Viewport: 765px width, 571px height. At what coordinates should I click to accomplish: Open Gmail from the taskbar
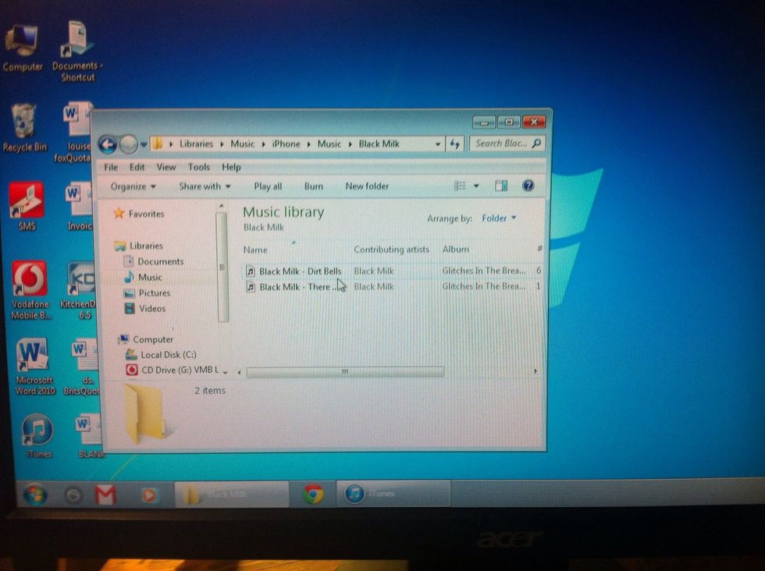click(x=105, y=495)
